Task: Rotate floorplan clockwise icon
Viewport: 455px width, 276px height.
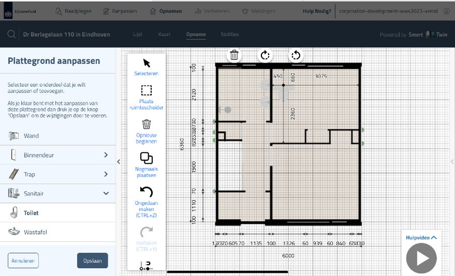Action: 265,55
